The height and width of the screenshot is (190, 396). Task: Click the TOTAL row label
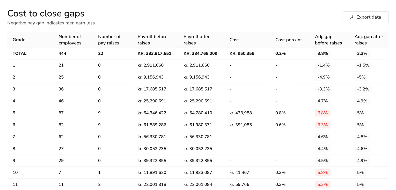[20, 54]
